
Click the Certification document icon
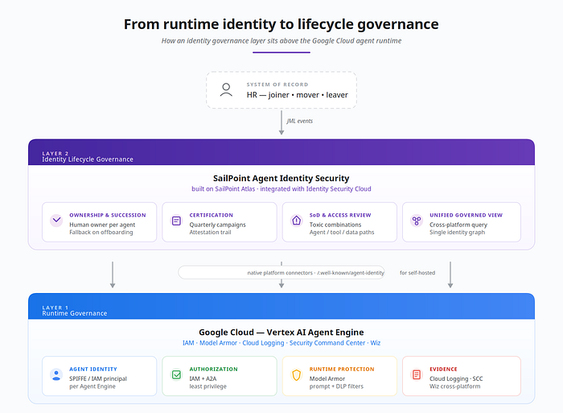(x=176, y=221)
